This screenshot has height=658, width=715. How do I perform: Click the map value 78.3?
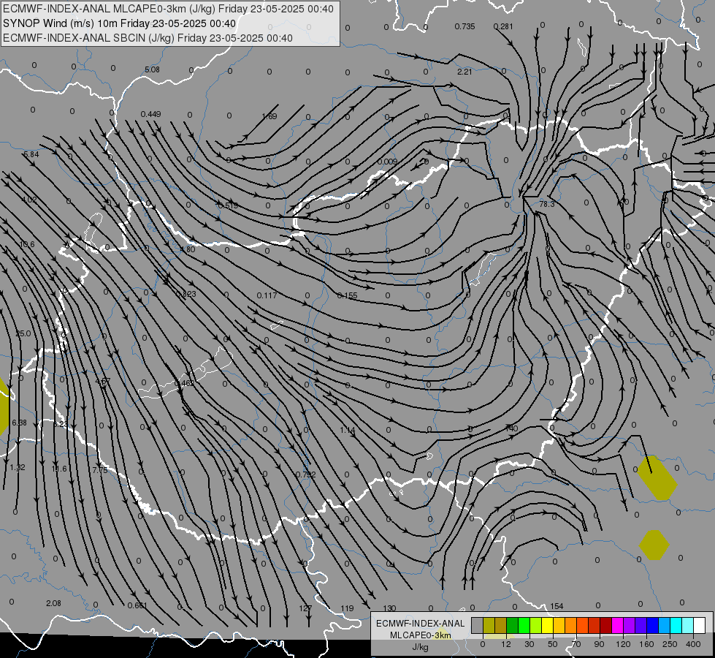coord(547,204)
